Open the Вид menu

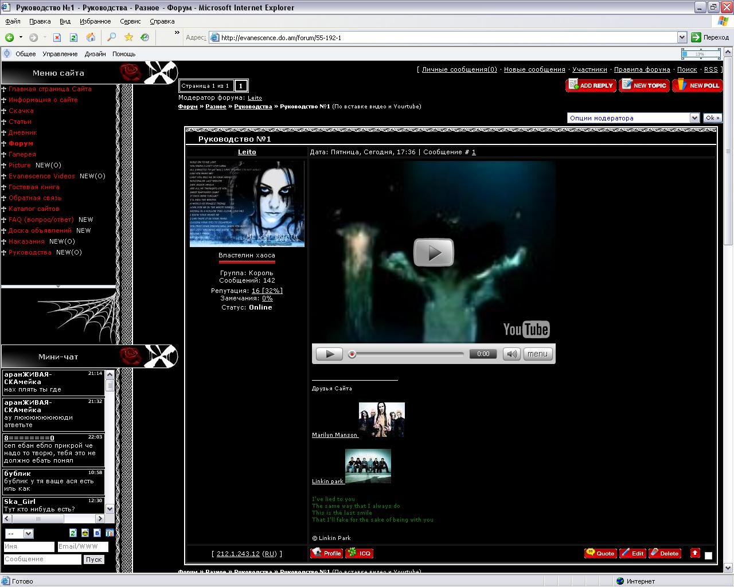65,21
